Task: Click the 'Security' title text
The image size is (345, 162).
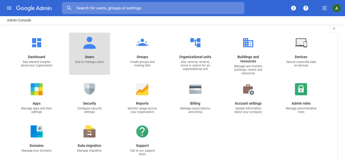Action: [x=89, y=103]
